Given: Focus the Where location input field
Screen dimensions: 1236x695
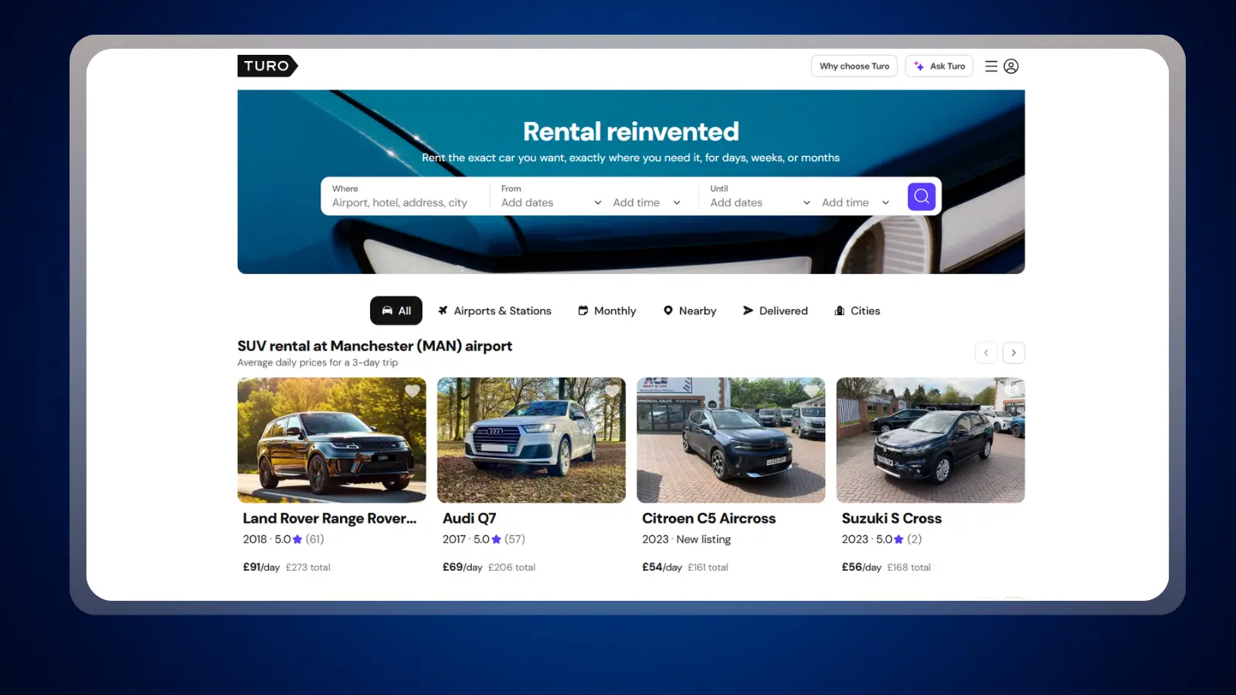Looking at the screenshot, I should [406, 196].
